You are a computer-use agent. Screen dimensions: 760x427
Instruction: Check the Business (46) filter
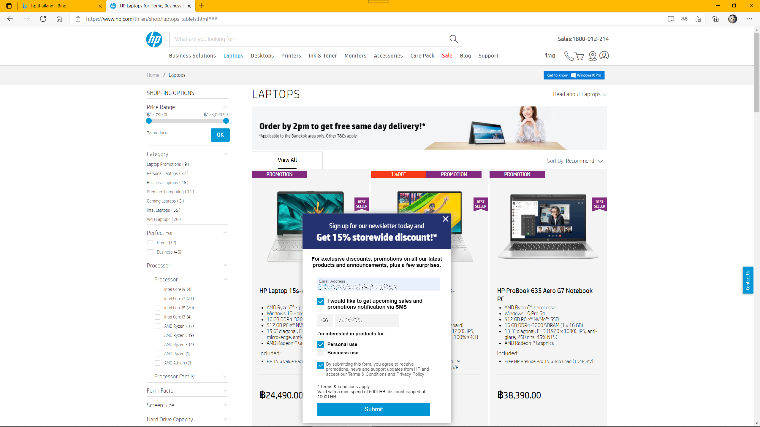point(150,252)
